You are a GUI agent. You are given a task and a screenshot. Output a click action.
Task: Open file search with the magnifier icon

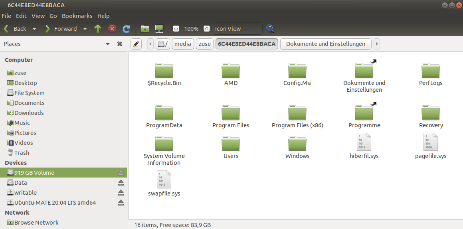[x=270, y=29]
